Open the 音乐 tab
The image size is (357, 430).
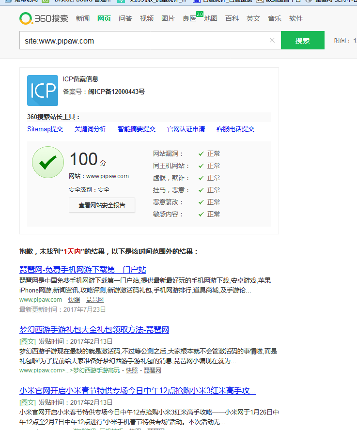click(275, 18)
